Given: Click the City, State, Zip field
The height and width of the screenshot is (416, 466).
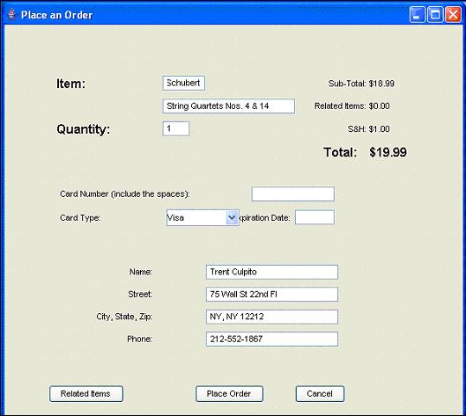Looking at the screenshot, I should click(x=272, y=317).
